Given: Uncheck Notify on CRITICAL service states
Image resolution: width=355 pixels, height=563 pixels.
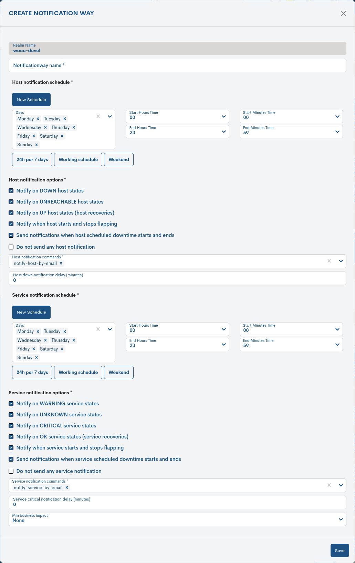Looking at the screenshot, I should click(11, 426).
